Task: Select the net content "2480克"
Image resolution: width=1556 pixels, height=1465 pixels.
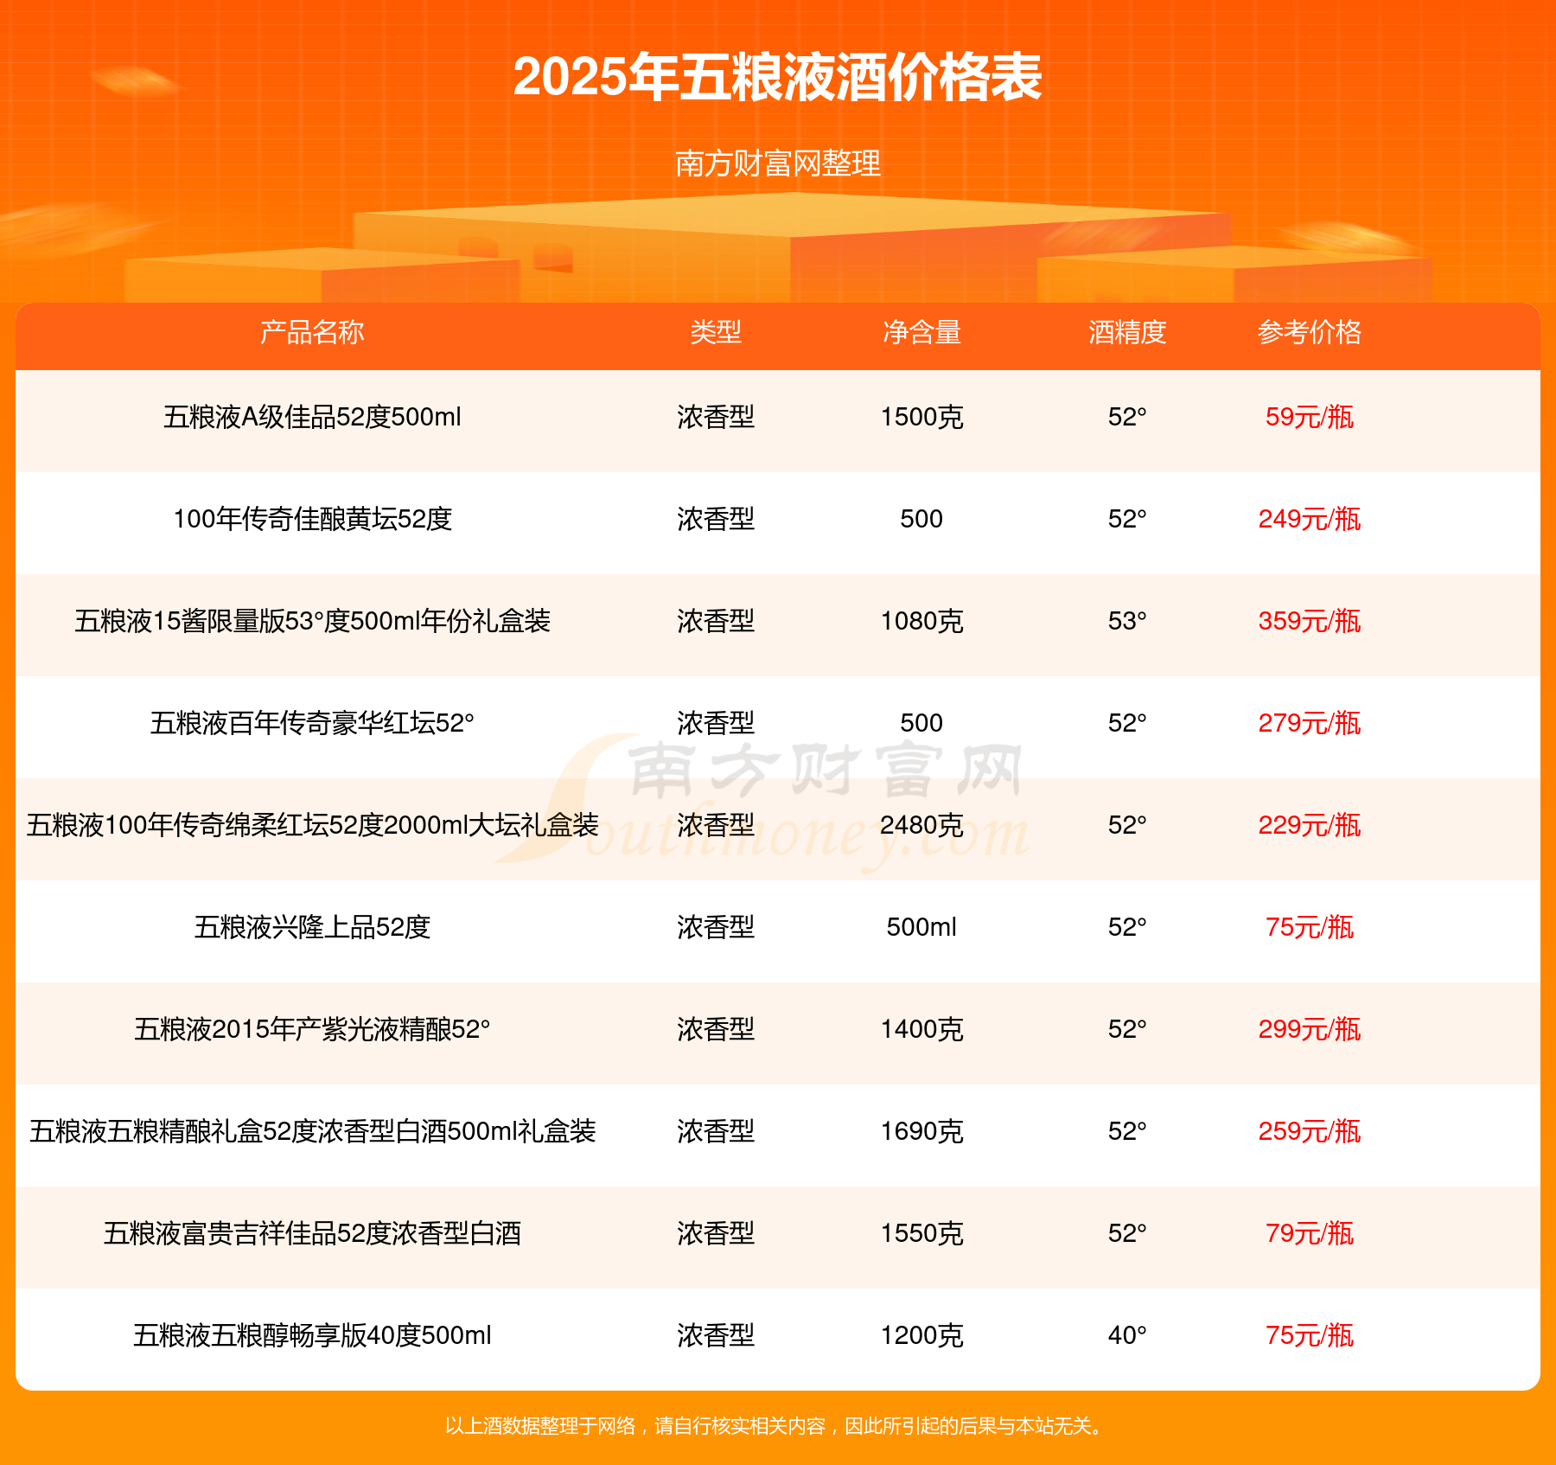Action: point(921,825)
